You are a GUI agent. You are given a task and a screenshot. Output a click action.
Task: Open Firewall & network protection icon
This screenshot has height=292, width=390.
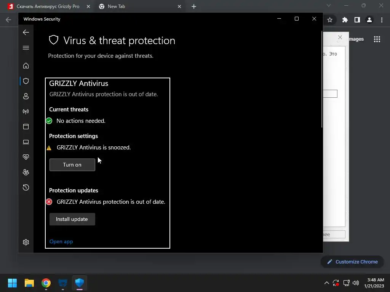[x=26, y=111]
